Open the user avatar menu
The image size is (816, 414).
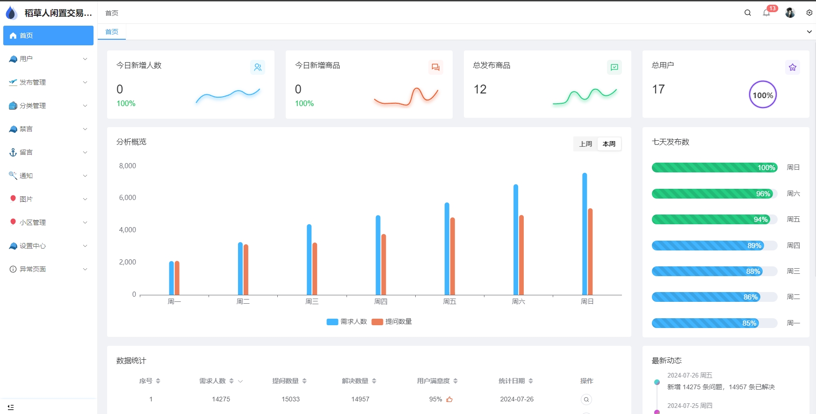[790, 13]
